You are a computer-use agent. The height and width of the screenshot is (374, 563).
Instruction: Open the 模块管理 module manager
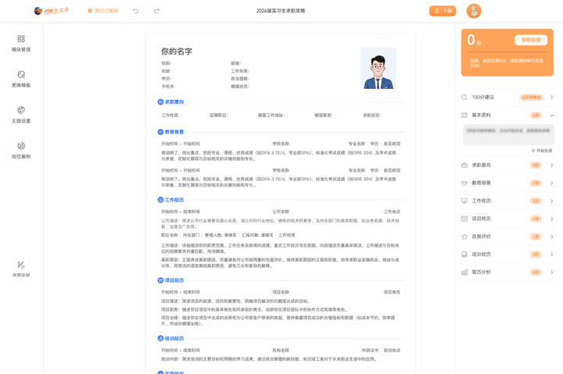[x=21, y=43]
